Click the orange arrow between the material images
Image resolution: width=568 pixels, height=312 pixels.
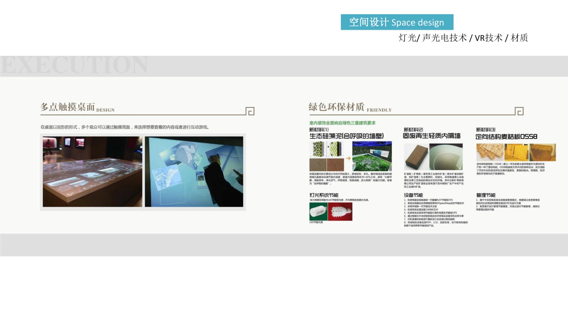[348, 158]
